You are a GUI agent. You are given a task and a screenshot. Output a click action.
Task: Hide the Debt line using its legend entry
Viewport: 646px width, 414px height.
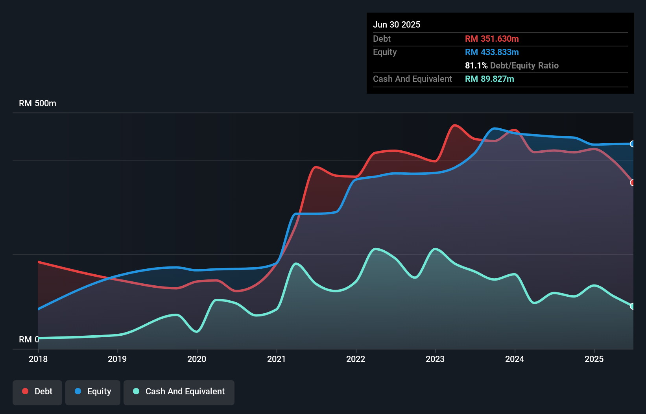[x=37, y=391]
